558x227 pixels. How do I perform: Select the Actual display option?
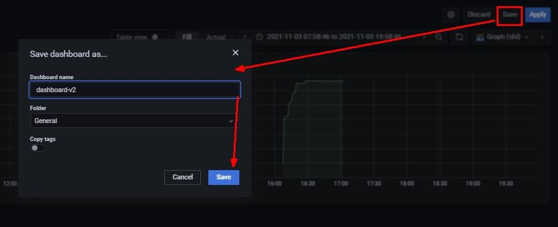pos(216,37)
